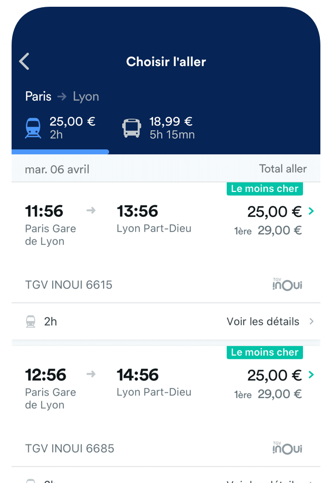
Task: Expand details chevron for the 11:56 train
Action: 312,322
